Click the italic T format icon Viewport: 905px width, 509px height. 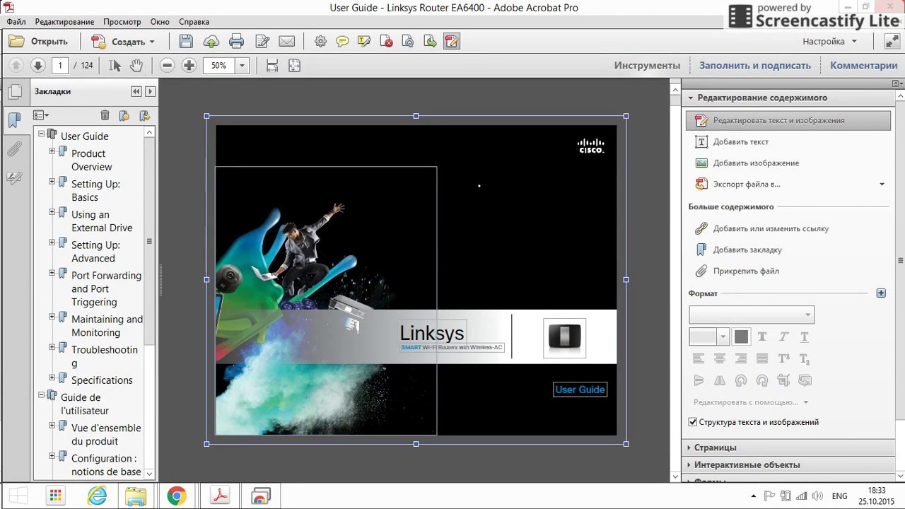pyautogui.click(x=783, y=337)
